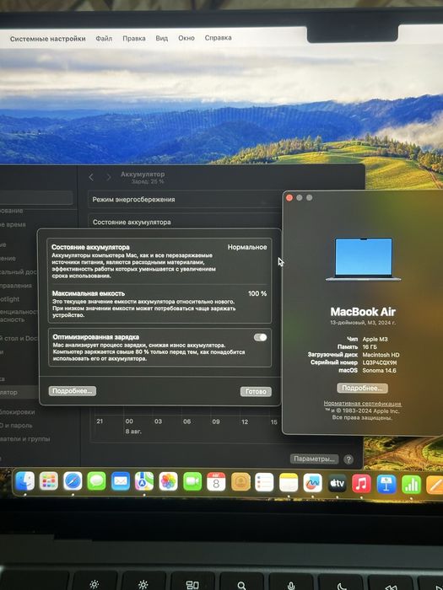Screen dimensions: 443x590
Task: Open Finder from the Dock
Action: point(25,481)
